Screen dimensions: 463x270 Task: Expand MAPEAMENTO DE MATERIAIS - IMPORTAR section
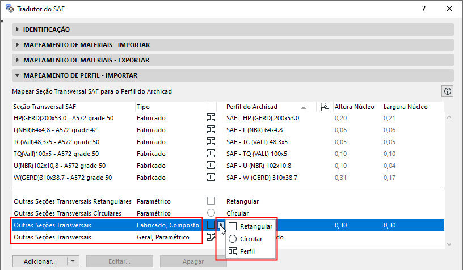pos(18,45)
